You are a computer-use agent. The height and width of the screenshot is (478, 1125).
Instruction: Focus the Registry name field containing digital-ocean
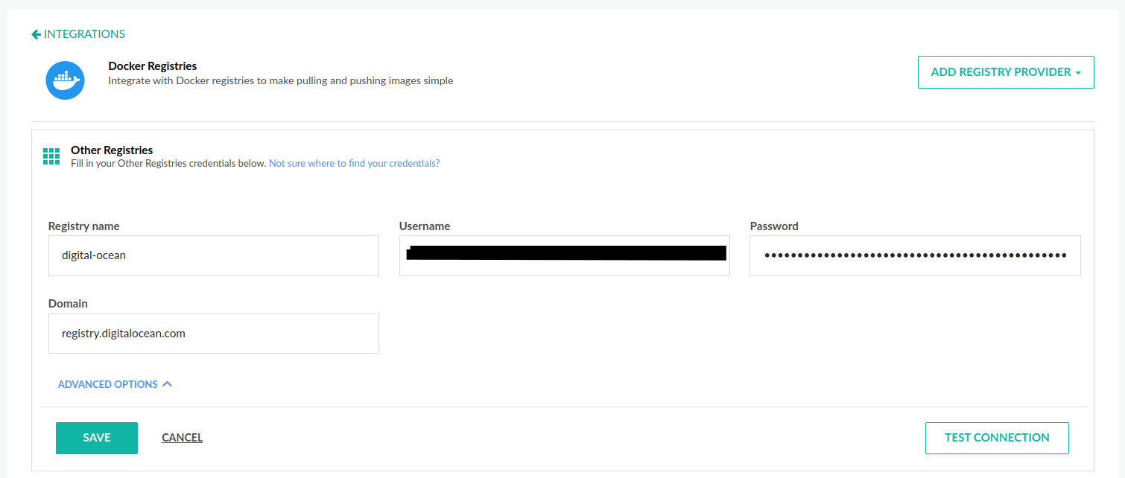point(213,255)
